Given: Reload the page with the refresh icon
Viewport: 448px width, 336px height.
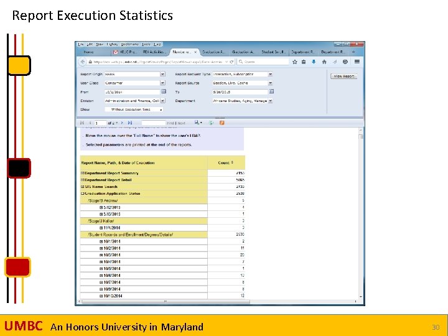Looking at the screenshot, I should pos(231,62).
